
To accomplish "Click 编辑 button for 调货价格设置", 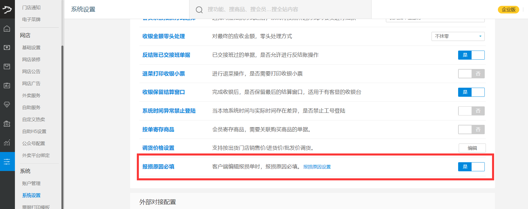I will coord(472,148).
